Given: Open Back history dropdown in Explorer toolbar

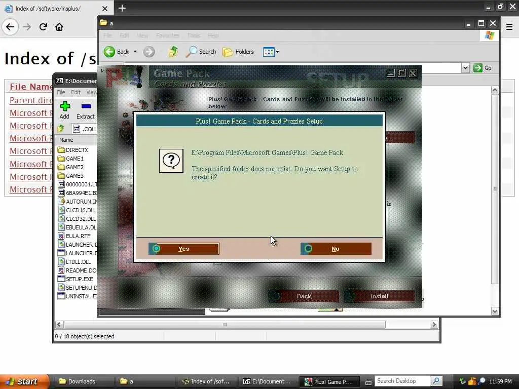Looking at the screenshot, I should 135,52.
